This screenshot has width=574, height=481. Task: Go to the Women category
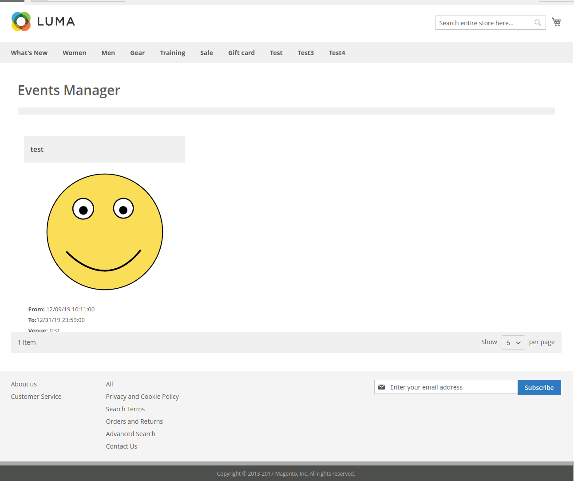pos(74,53)
